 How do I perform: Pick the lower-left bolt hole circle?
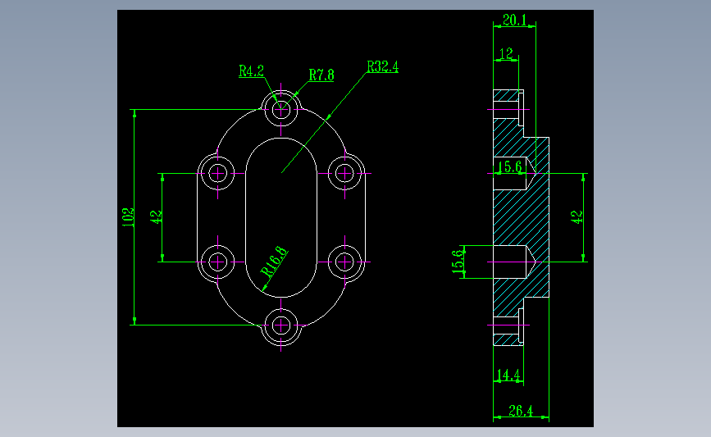(x=217, y=262)
